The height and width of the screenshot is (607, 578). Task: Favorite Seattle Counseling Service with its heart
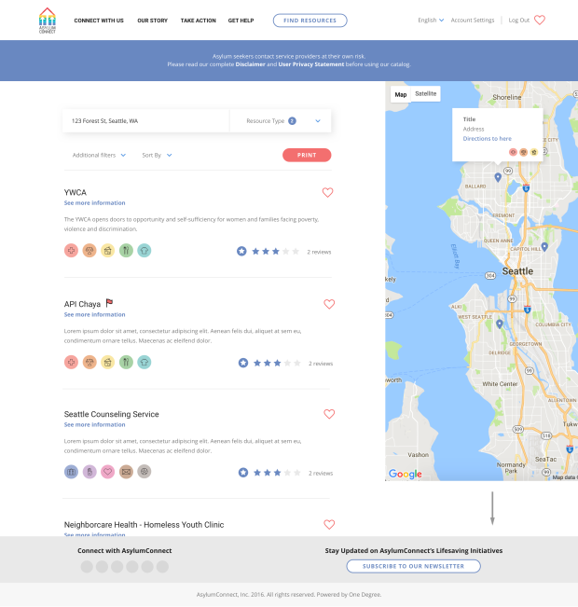tap(329, 414)
